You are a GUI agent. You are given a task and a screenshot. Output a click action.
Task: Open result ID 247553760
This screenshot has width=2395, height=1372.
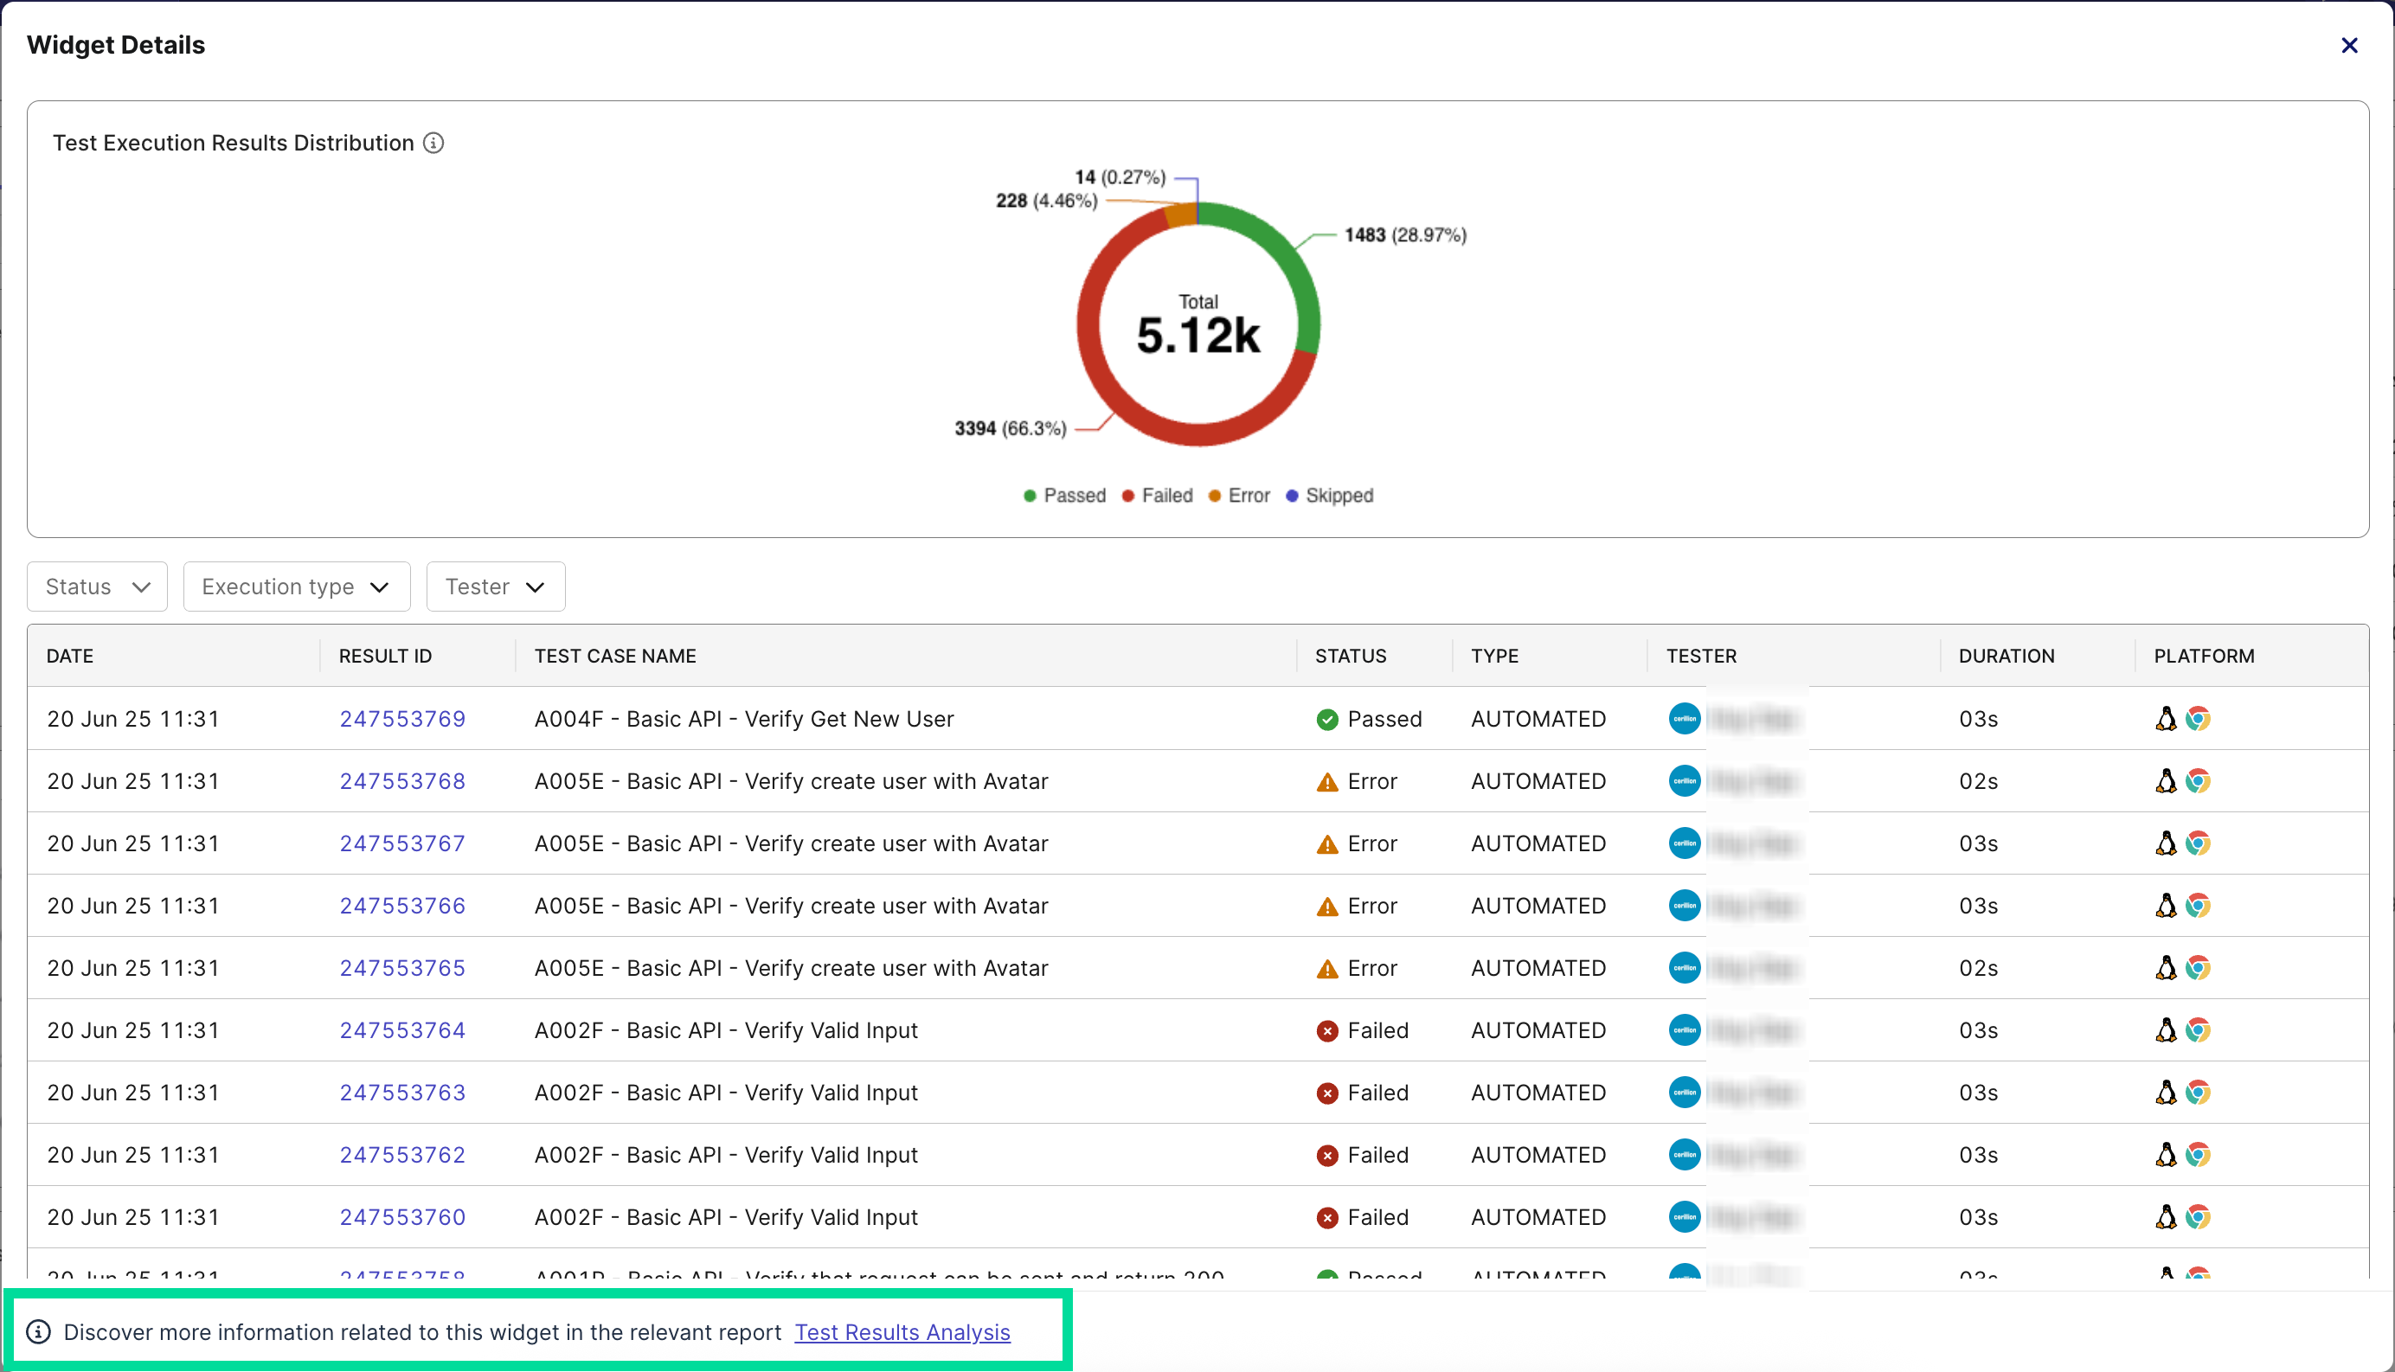[402, 1216]
